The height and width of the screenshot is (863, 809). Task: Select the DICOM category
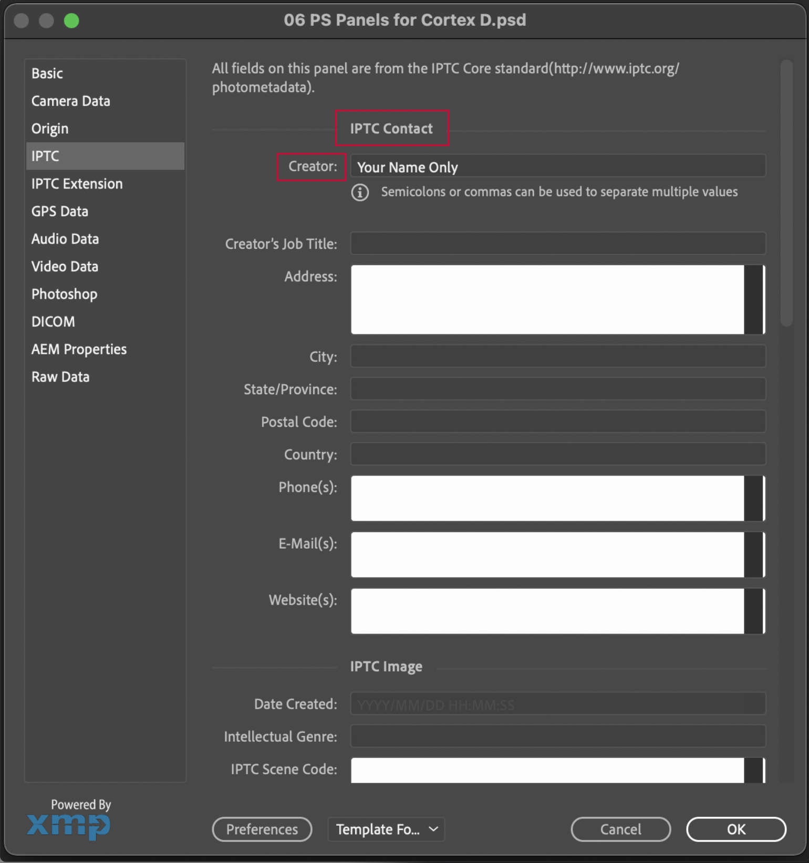tap(105, 321)
